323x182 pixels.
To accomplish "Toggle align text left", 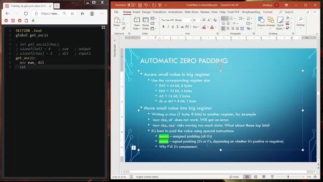I will click(223, 28).
